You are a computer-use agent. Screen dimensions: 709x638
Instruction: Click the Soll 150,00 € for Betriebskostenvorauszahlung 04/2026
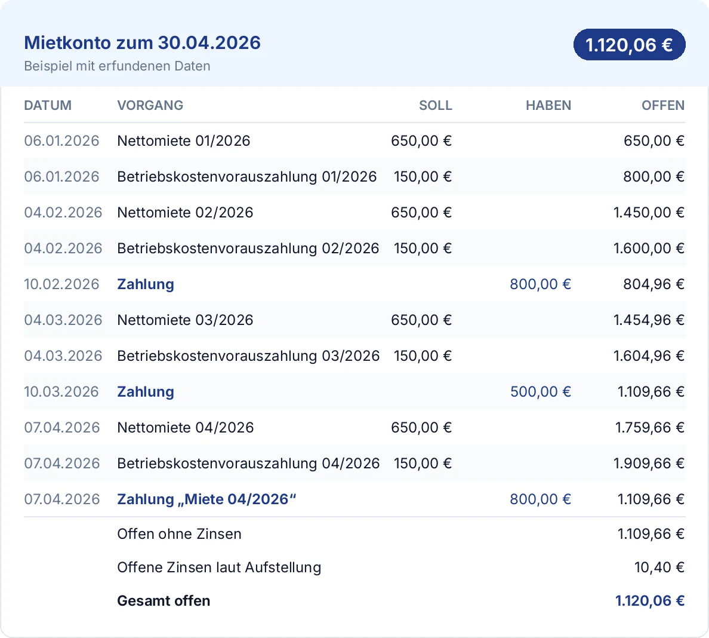423,464
